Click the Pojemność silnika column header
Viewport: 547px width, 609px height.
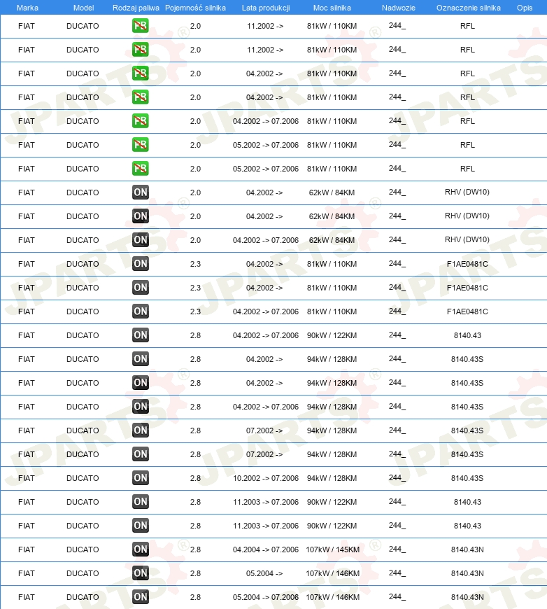(195, 8)
